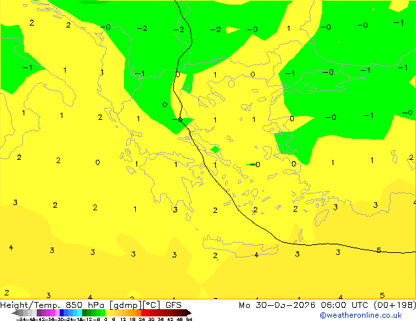Click the gray left arrow end of legend
Image resolution: width=416 pixels, height=321 pixels.
15,312
